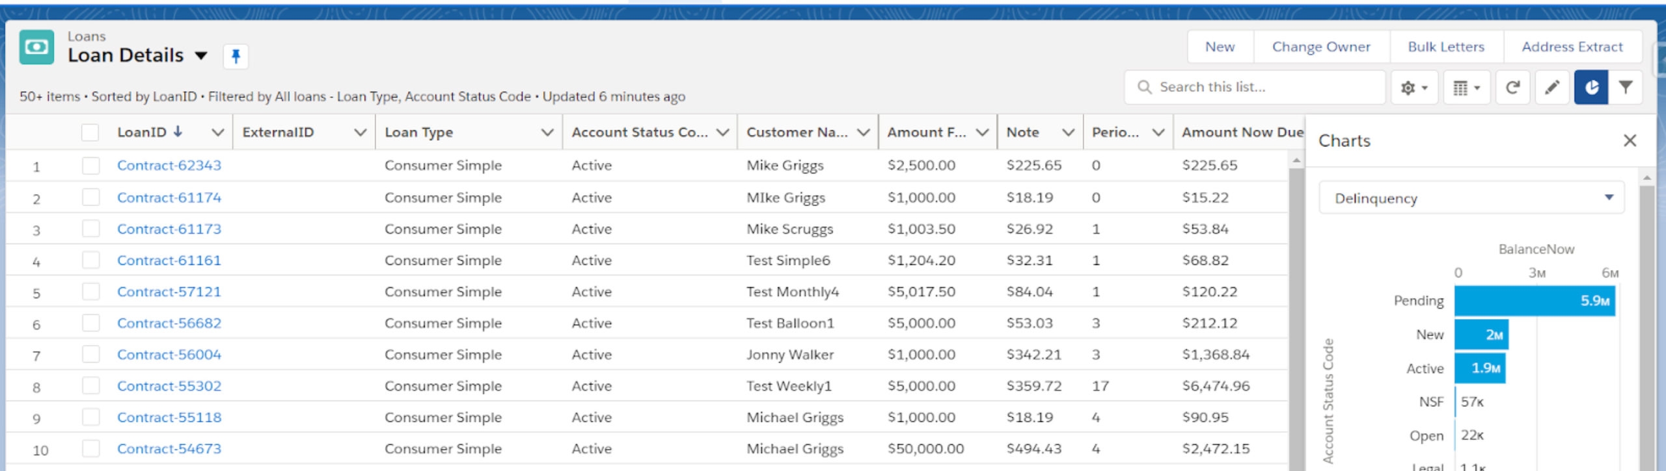
Task: Select checkbox for Contract-62343 row
Action: 90,166
